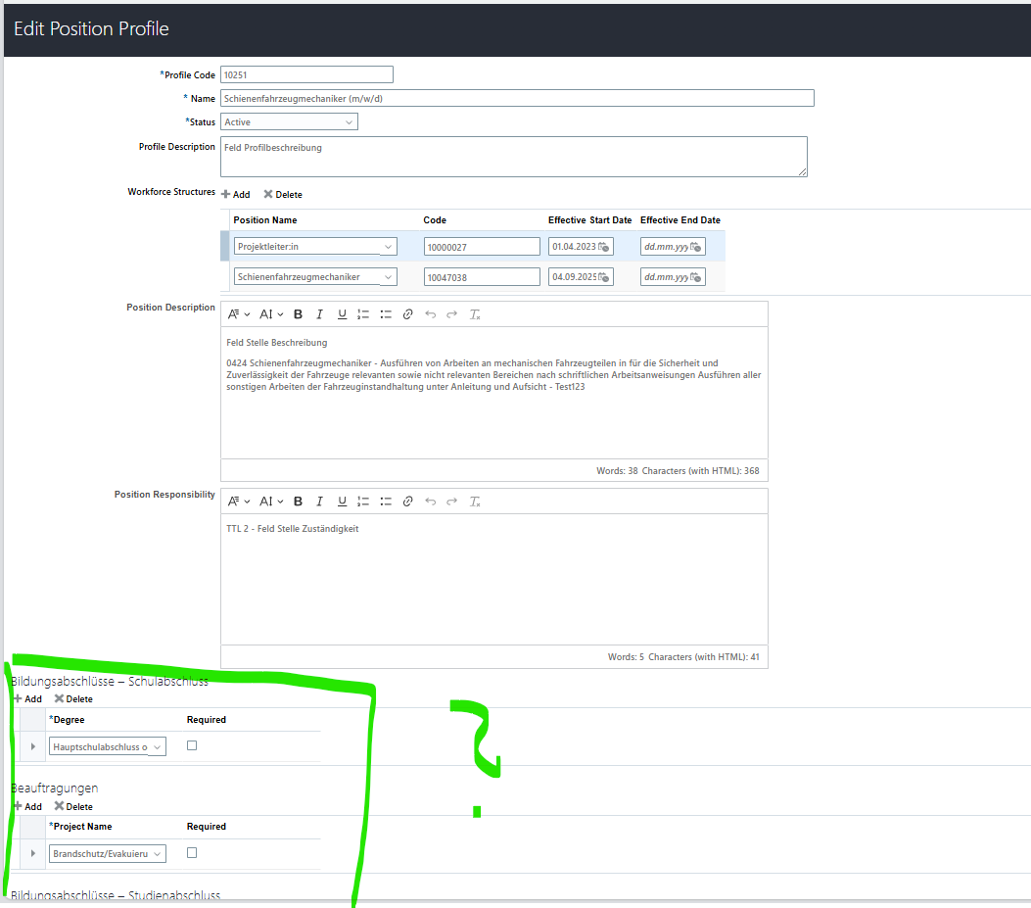Insert link in Position Responsibility editor
The width and height of the screenshot is (1031, 908).
click(x=407, y=502)
